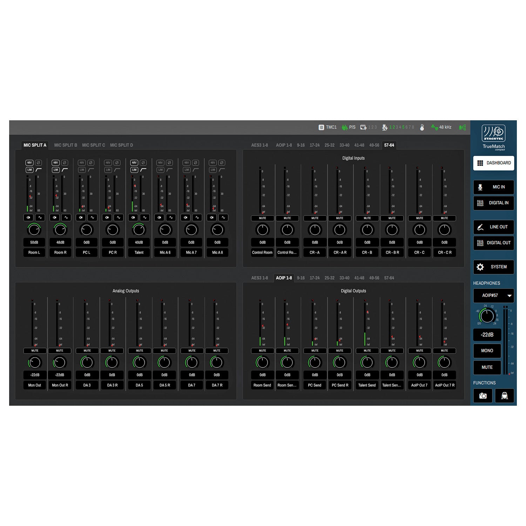
Task: Click the -22dB headphones level field
Action: point(487,335)
